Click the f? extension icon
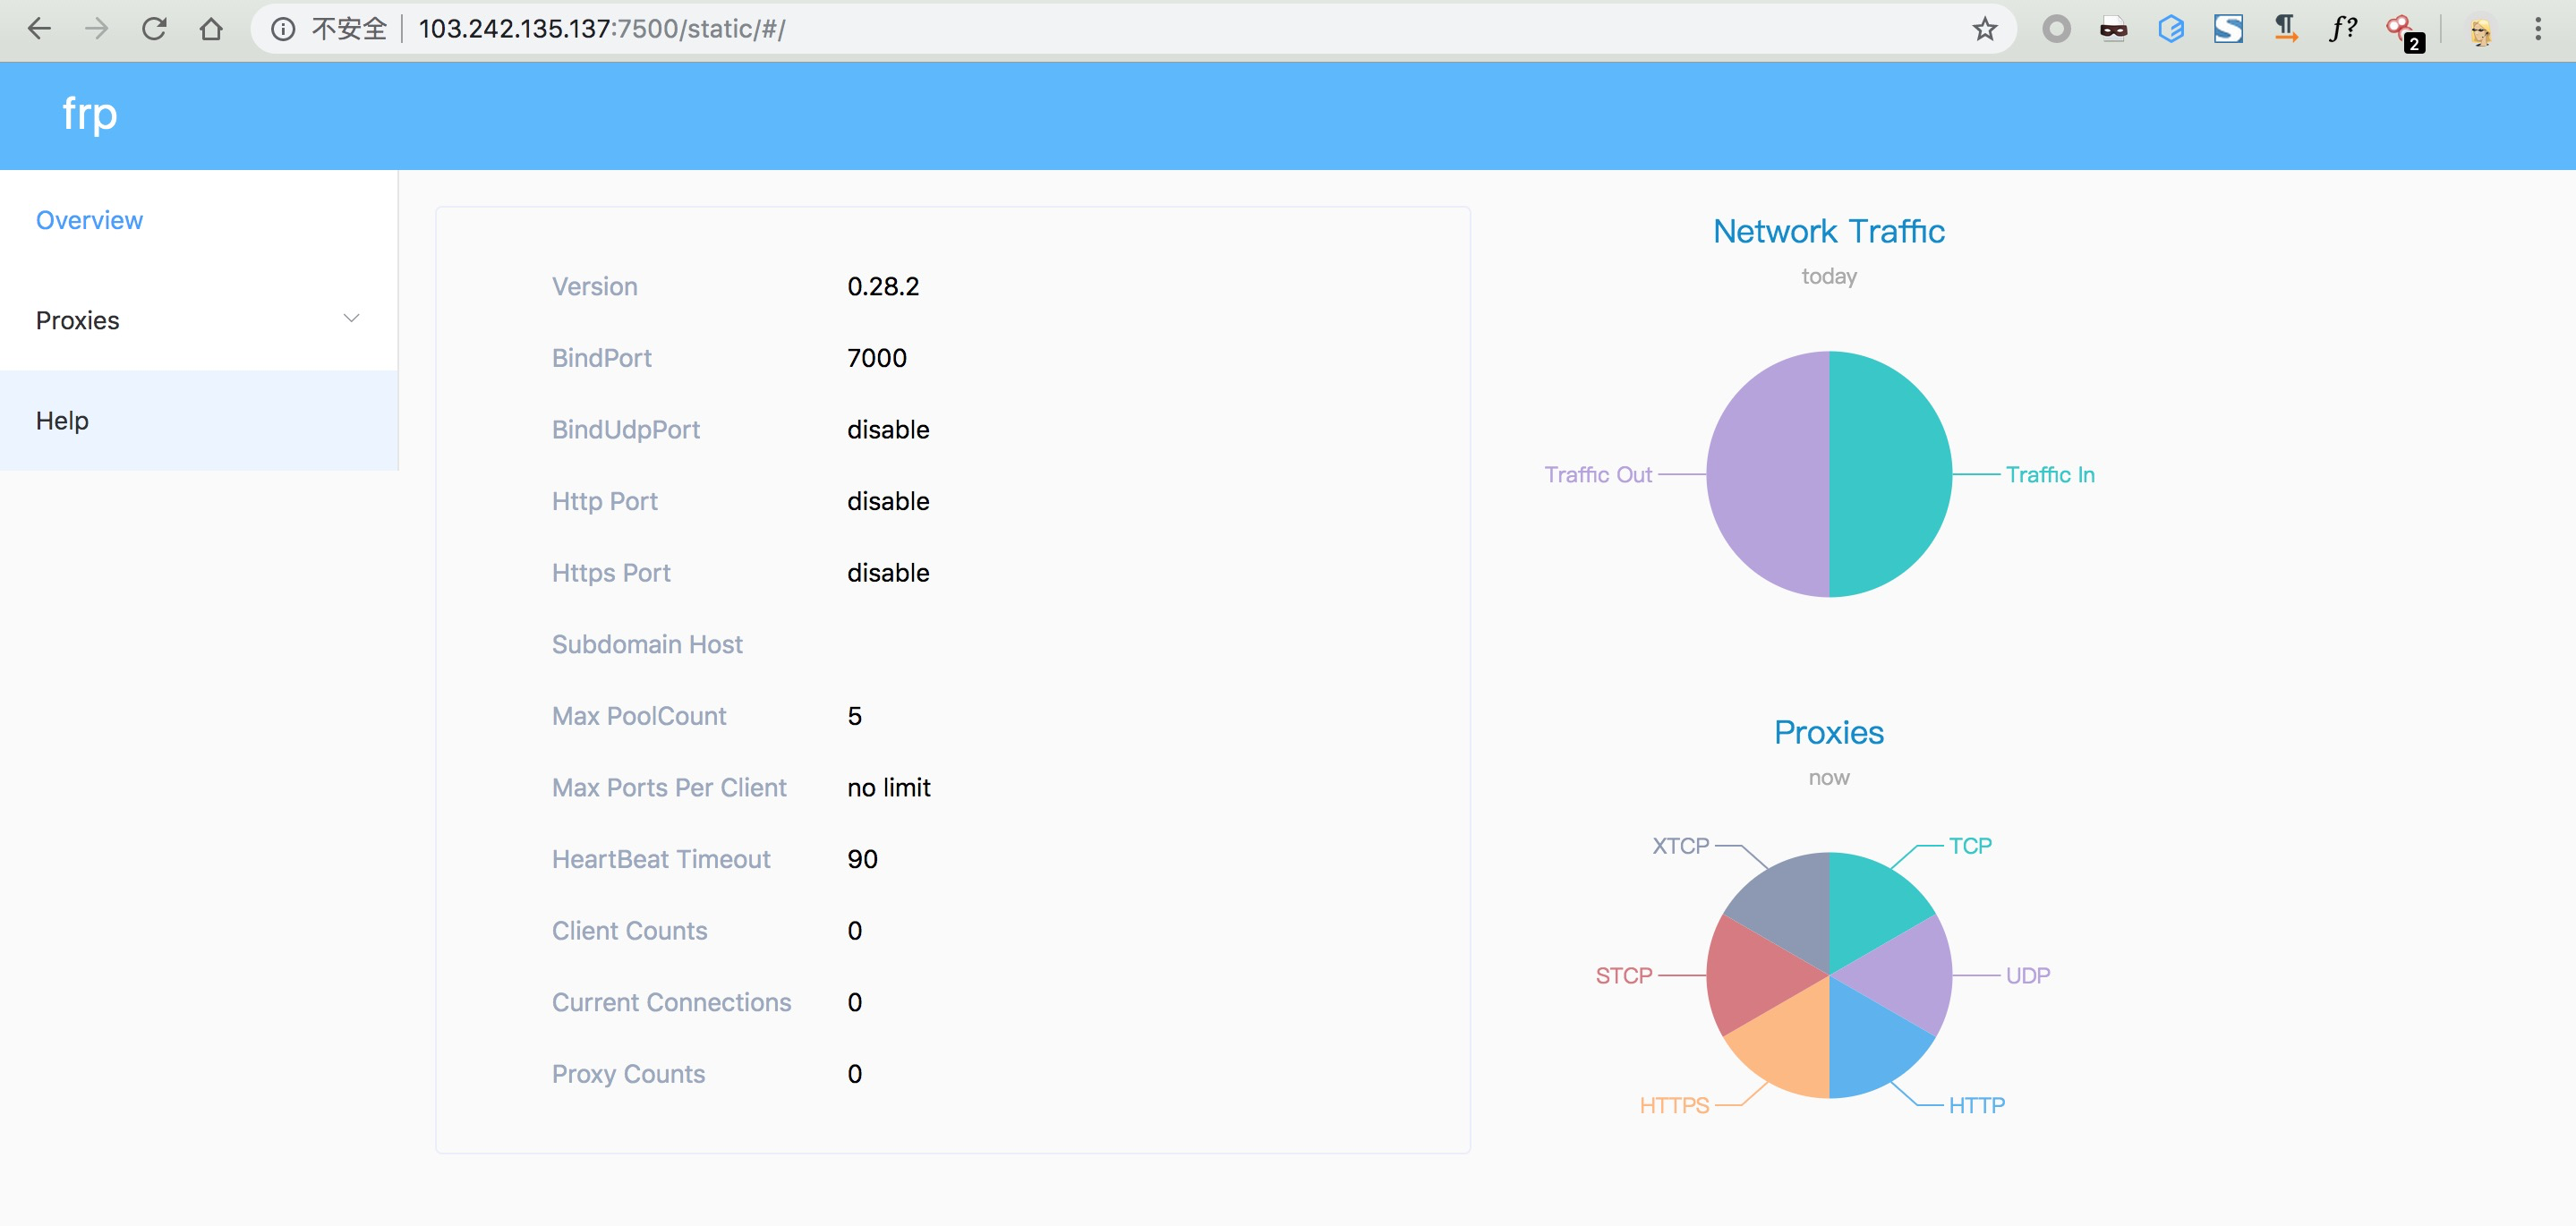The image size is (2576, 1226). (2342, 29)
